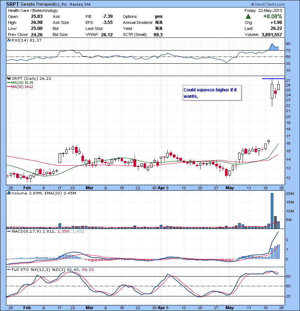Click the Volume 3.89M, EMA(20) 3.45M label
The width and height of the screenshot is (300, 311).
pyautogui.click(x=43, y=193)
